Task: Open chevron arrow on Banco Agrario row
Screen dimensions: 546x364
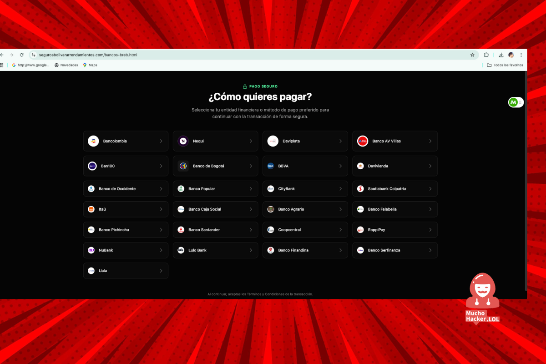Action: coord(340,209)
